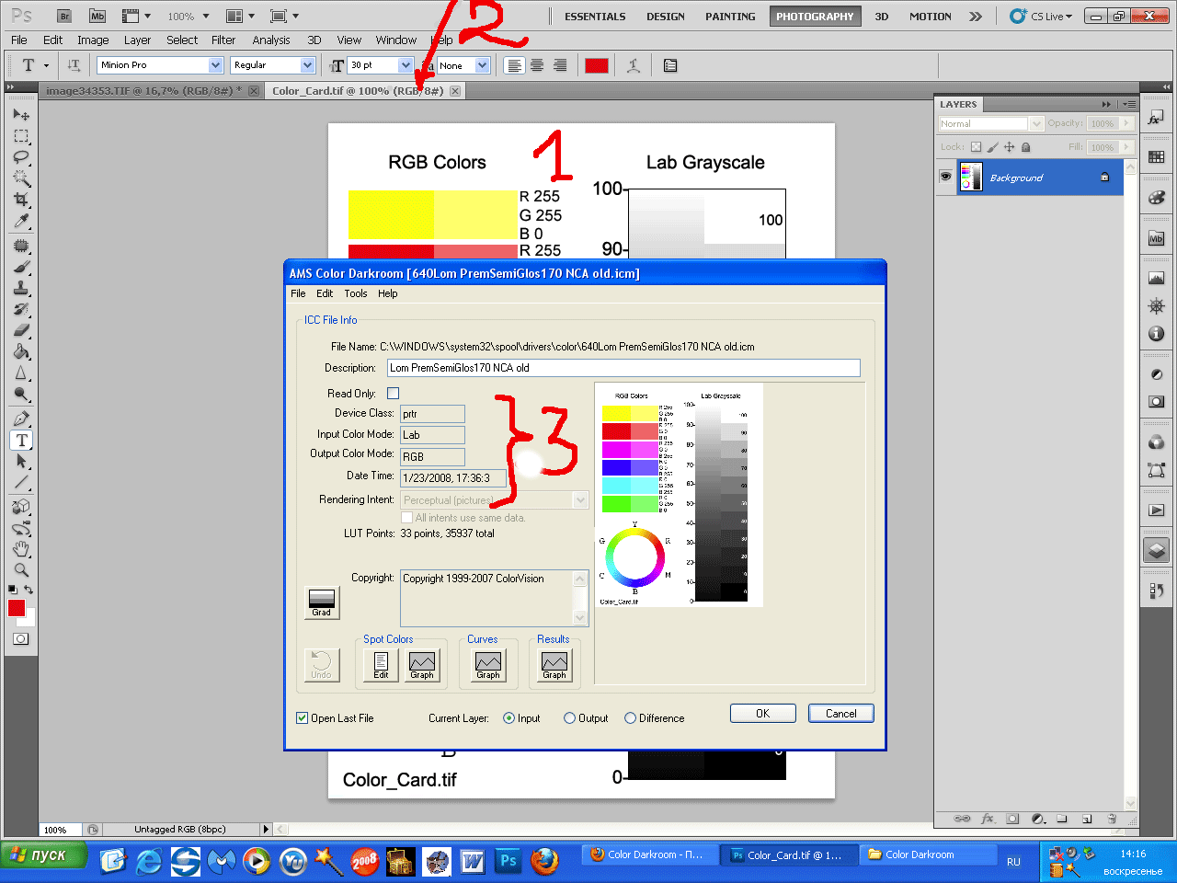This screenshot has width=1177, height=883.
Task: Open the 30 pt font size dropdown
Action: [406, 65]
